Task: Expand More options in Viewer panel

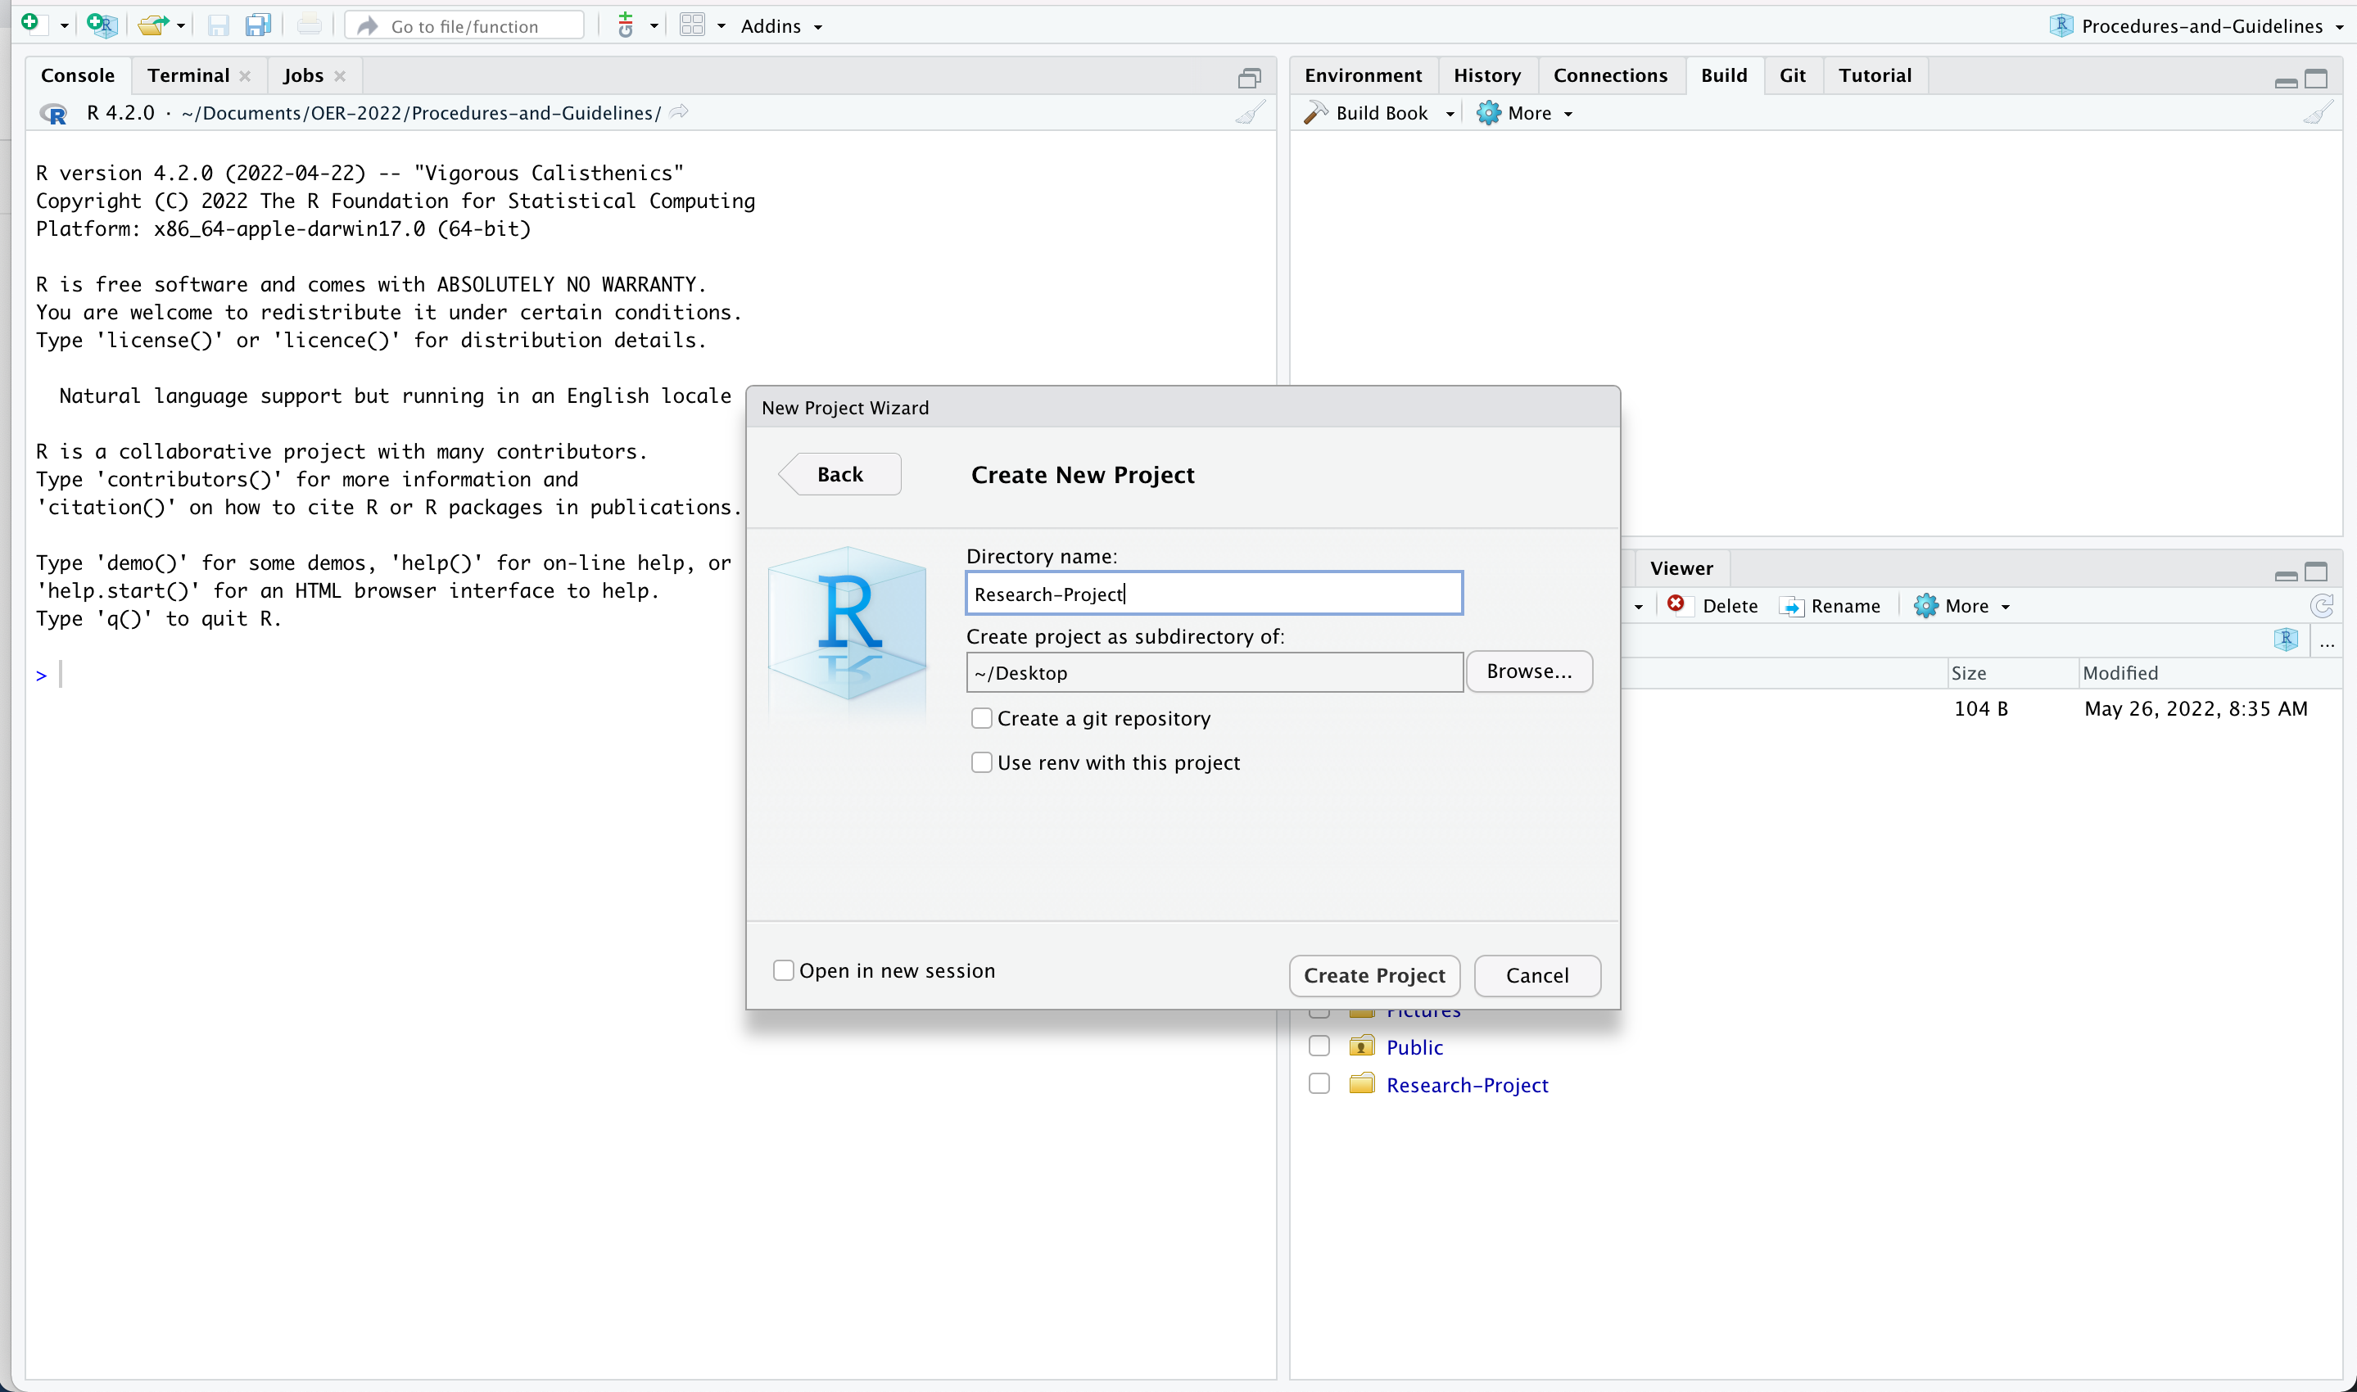Action: click(x=1964, y=605)
